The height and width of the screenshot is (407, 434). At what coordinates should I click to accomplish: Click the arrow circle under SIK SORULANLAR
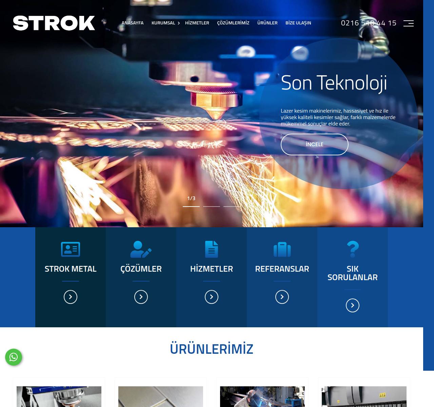[353, 305]
